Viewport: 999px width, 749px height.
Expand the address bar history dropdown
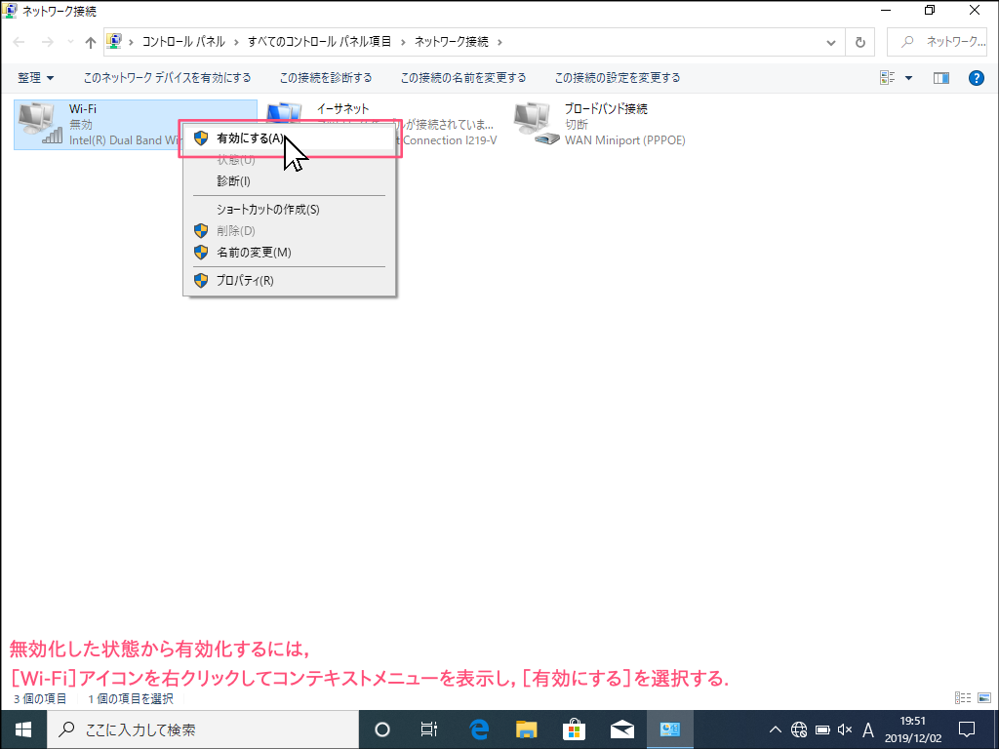click(830, 42)
